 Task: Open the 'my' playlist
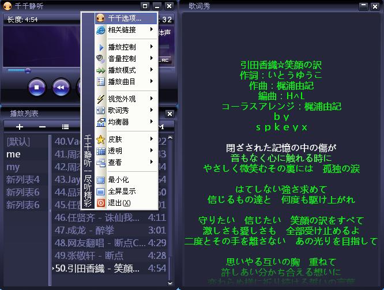[13, 167]
